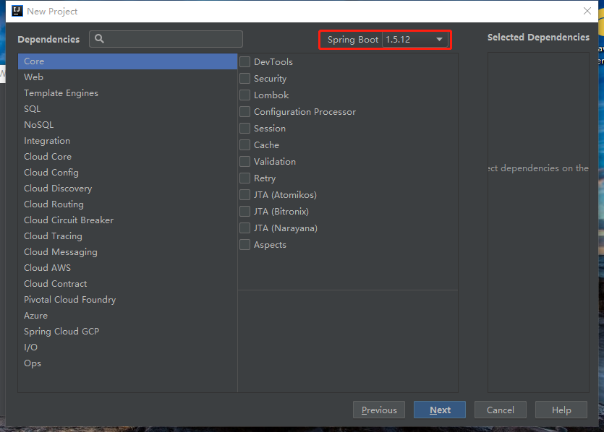Enable Configuration Processor dependency
The width and height of the screenshot is (604, 432).
(245, 111)
